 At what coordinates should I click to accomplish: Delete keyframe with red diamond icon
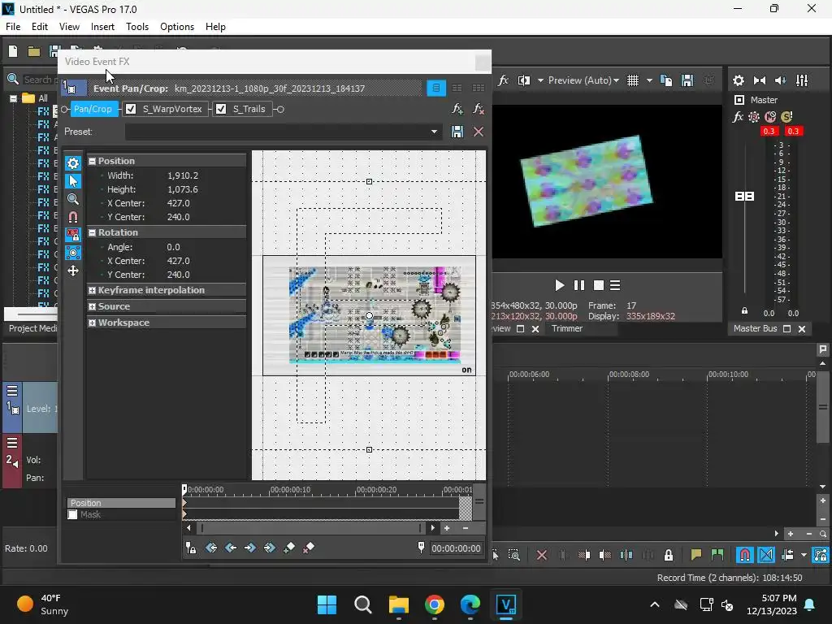pyautogui.click(x=308, y=548)
